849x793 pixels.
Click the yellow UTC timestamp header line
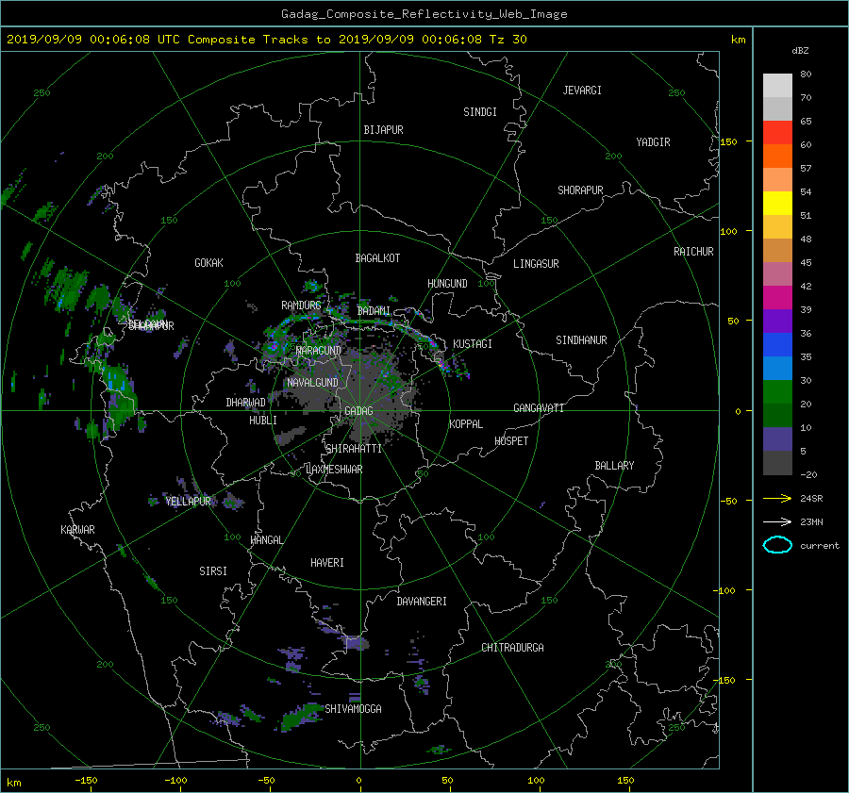click(266, 39)
